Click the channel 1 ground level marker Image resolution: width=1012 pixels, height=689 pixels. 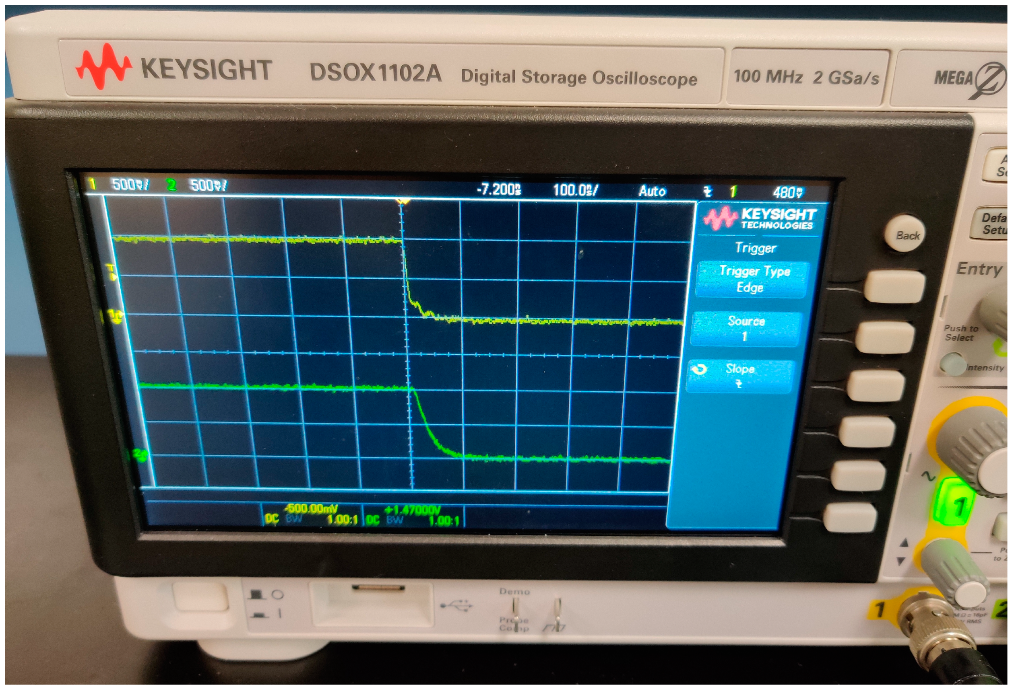[115, 317]
